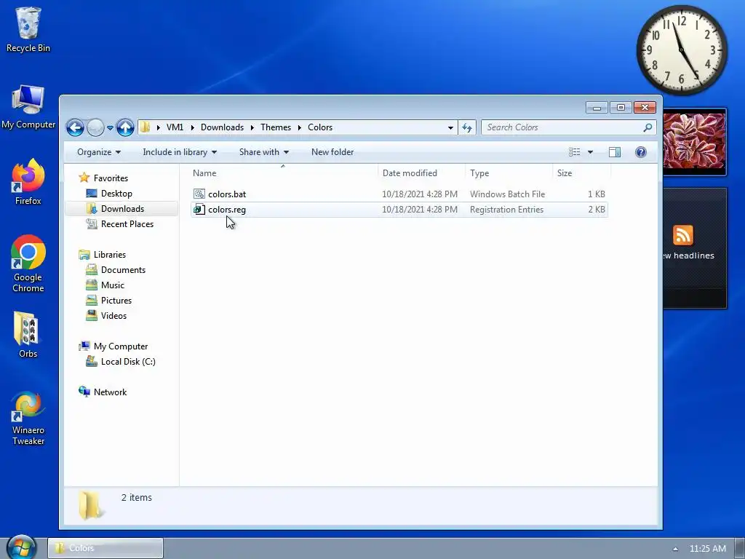Sort by Type column header
745x559 pixels.
point(509,173)
